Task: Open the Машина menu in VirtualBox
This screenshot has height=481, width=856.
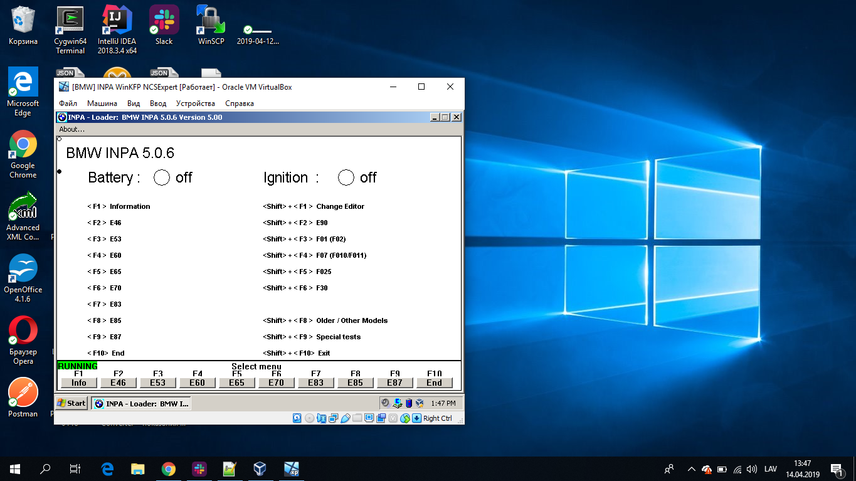Action: point(102,103)
